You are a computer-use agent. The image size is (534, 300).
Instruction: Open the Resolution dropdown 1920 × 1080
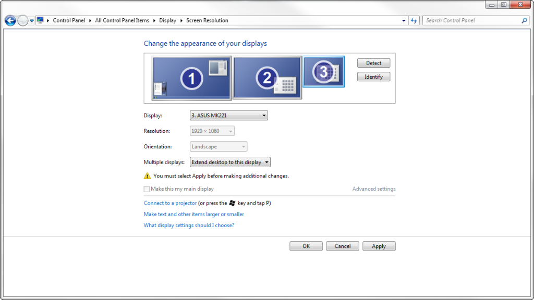(212, 131)
